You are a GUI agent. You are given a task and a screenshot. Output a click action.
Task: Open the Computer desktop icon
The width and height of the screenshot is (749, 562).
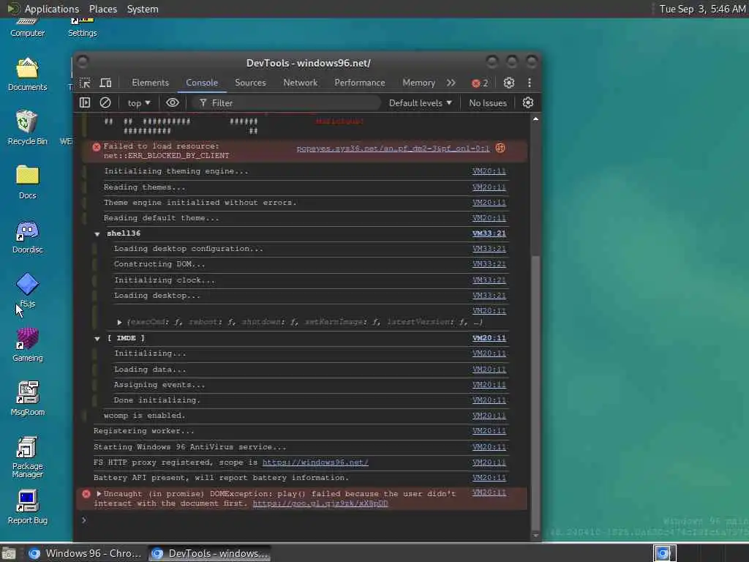[x=27, y=28]
